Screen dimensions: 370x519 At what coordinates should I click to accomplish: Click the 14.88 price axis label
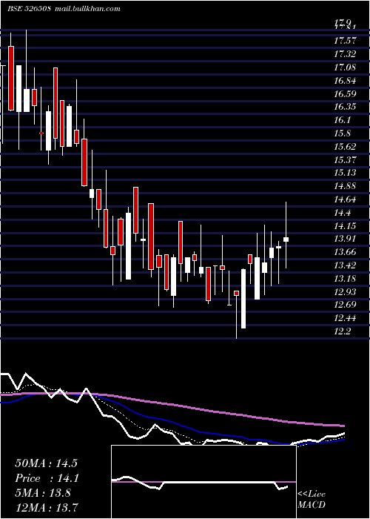345,186
